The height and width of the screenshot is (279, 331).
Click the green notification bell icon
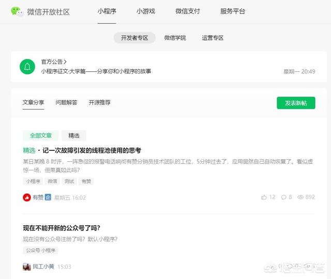[27, 67]
